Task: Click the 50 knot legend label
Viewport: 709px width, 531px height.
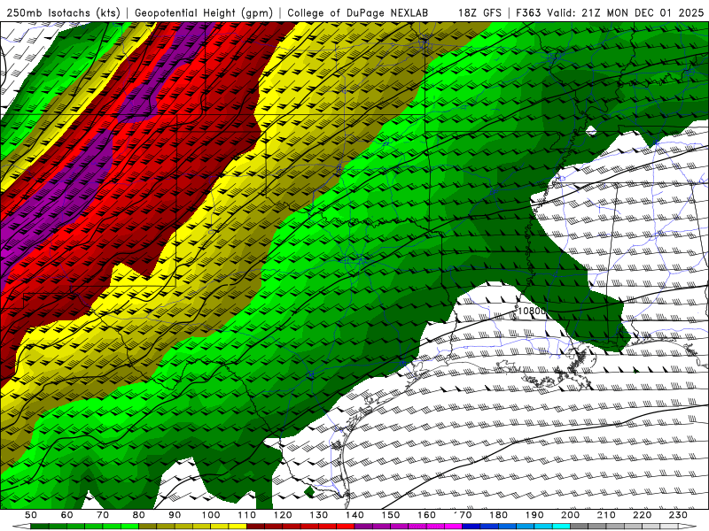Action: pyautogui.click(x=31, y=515)
